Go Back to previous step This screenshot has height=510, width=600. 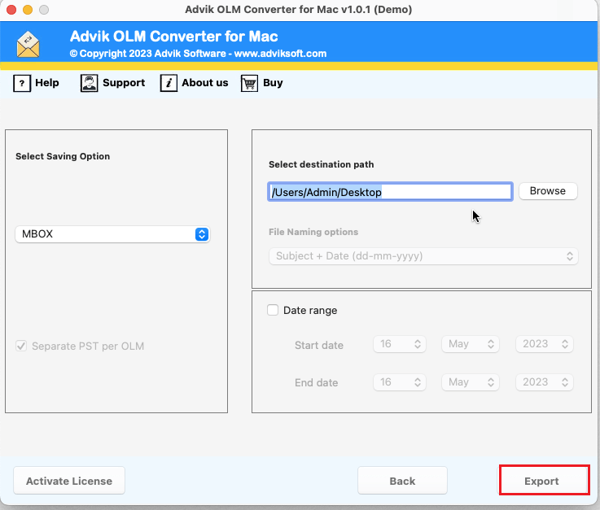pyautogui.click(x=402, y=481)
